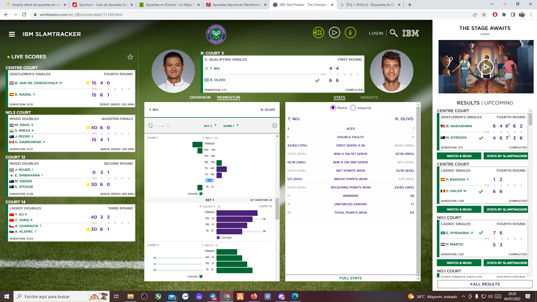Click the momentum panel scrollbar thumb
Screen dimensions: 537x302
coord(277,209)
